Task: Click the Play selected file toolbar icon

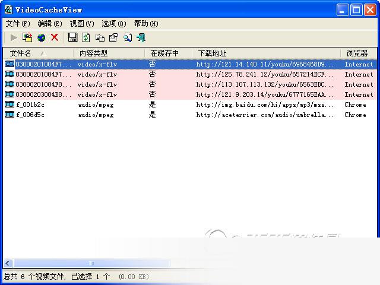Action: (13, 37)
